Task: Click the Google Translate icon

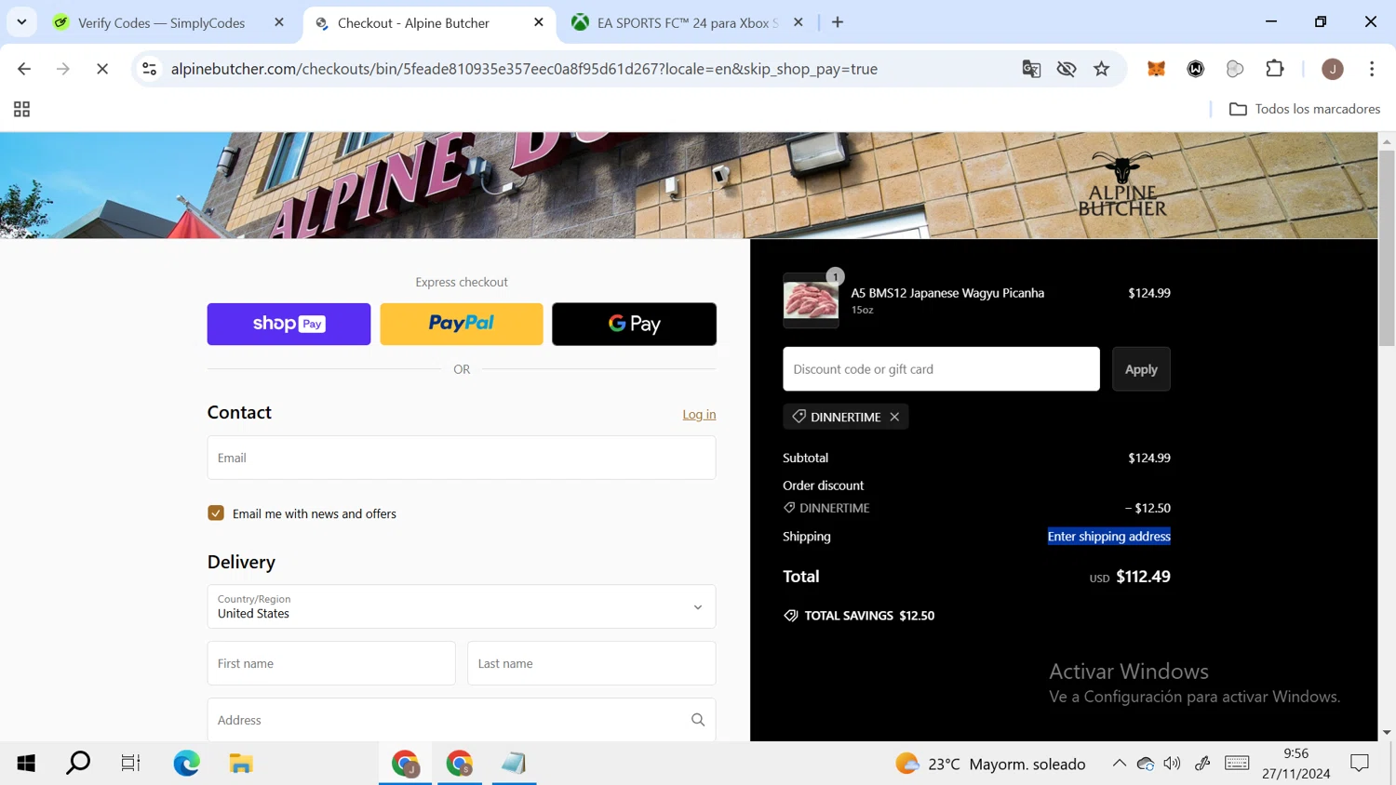Action: pos(1031,69)
